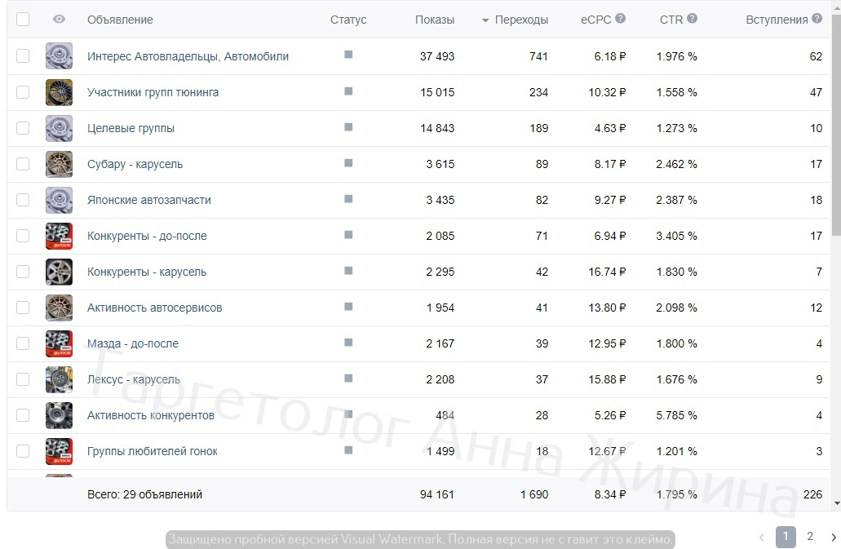The image size is (841, 549).
Task: Click status square for Субару - карусель
Action: click(x=348, y=163)
